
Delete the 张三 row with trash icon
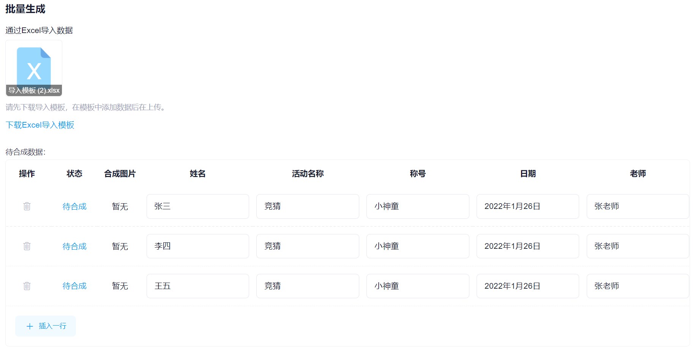(27, 206)
